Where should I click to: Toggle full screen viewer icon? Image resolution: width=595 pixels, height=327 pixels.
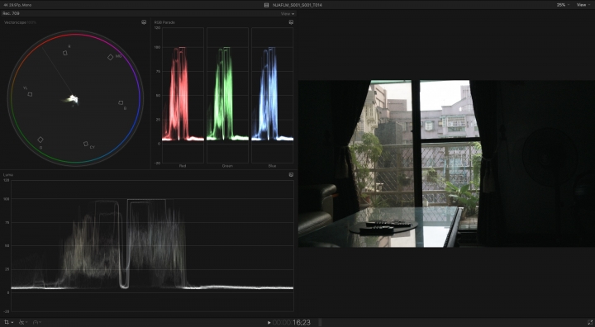coord(590,322)
